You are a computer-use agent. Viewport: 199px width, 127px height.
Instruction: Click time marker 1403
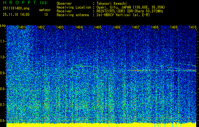pyautogui.click(x=60, y=27)
